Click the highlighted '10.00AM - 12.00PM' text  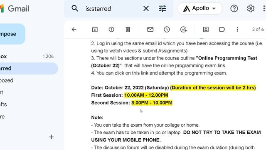pyautogui.click(x=146, y=95)
